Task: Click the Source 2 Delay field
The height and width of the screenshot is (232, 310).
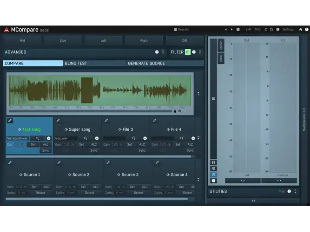Action: point(71,193)
